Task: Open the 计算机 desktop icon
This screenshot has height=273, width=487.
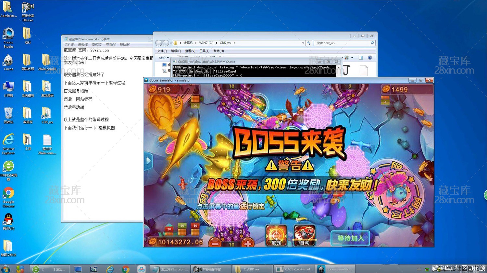Action: point(8,89)
